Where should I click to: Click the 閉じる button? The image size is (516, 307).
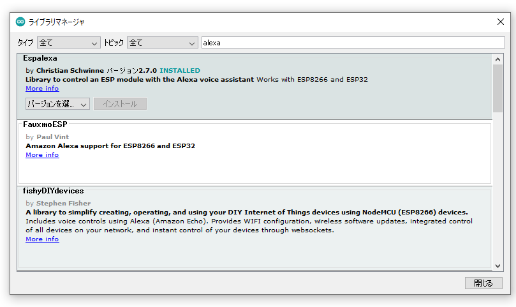[483, 283]
